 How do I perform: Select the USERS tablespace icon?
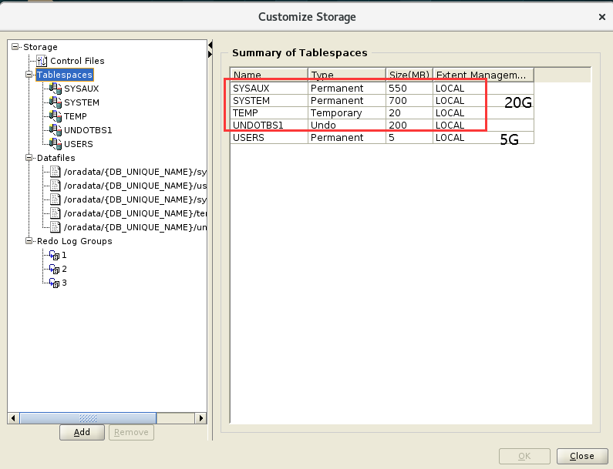coord(55,144)
